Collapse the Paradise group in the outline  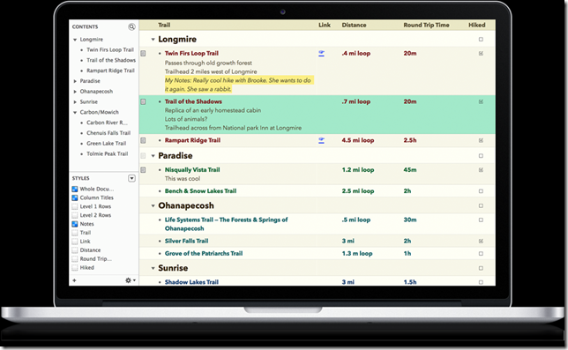pyautogui.click(x=153, y=156)
